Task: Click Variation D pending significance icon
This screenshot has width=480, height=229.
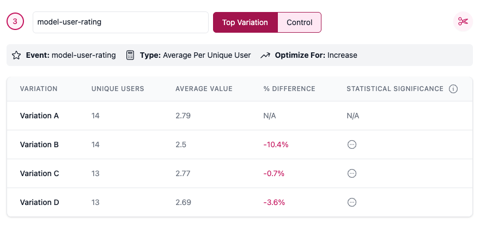Action: 352,202
